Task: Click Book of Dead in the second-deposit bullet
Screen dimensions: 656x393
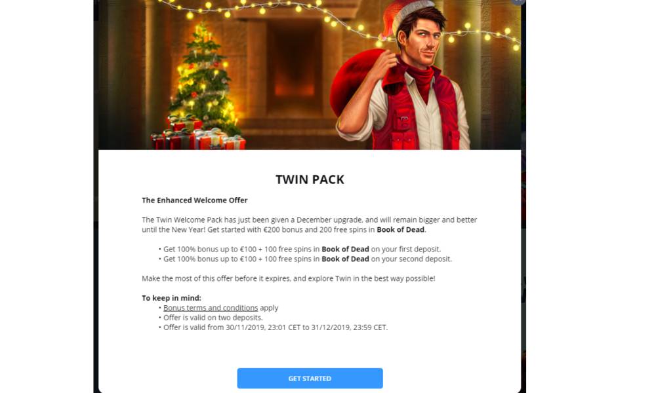Action: (345, 259)
